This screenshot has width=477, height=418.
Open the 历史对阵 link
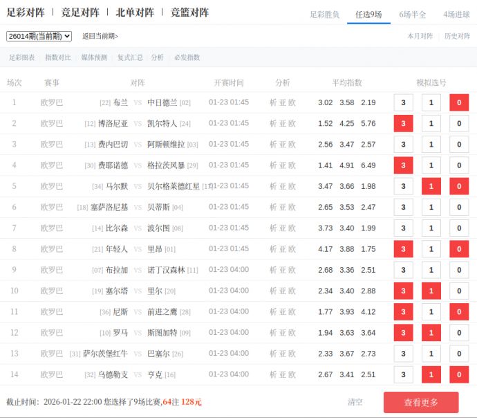click(x=457, y=36)
